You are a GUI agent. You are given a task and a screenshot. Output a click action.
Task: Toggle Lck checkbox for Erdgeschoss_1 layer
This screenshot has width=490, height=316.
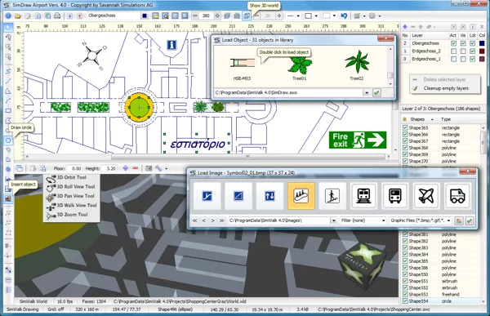click(473, 59)
